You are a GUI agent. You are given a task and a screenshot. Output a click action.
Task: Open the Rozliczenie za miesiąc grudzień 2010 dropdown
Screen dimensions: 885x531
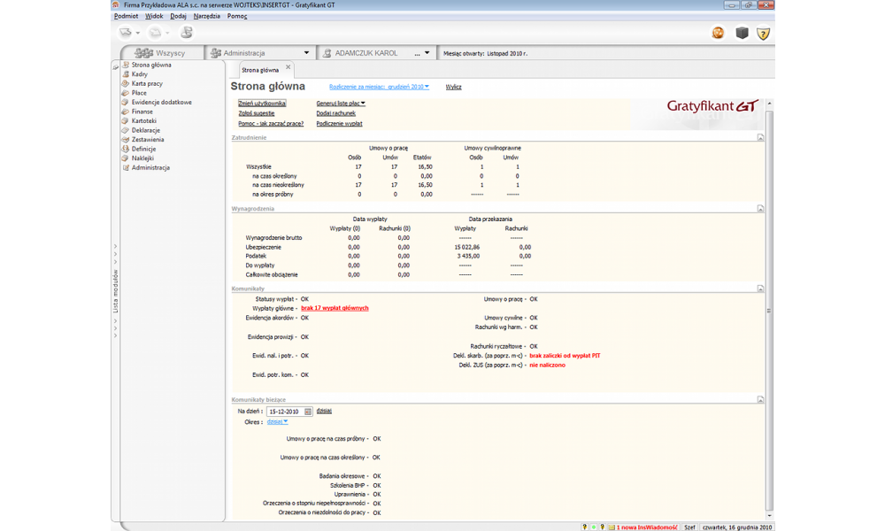[380, 87]
